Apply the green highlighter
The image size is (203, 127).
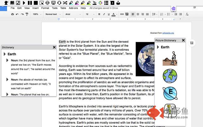[x=89, y=3]
